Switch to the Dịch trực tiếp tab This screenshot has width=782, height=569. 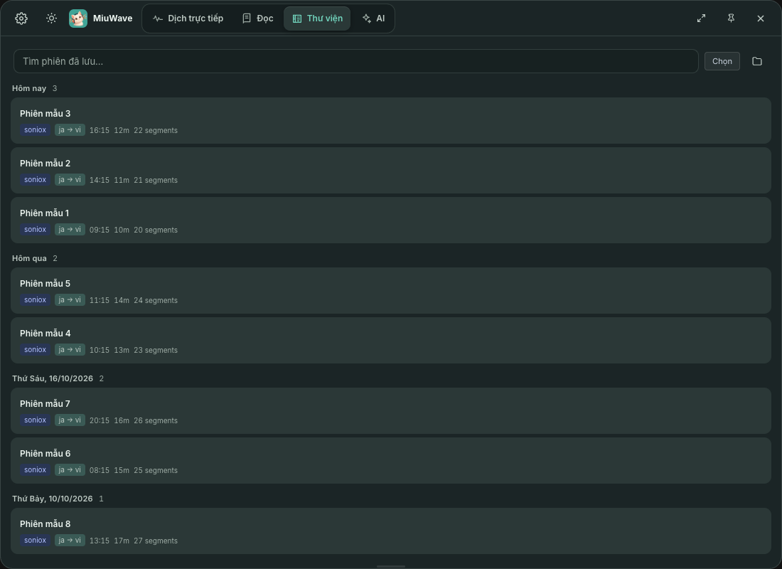point(188,18)
